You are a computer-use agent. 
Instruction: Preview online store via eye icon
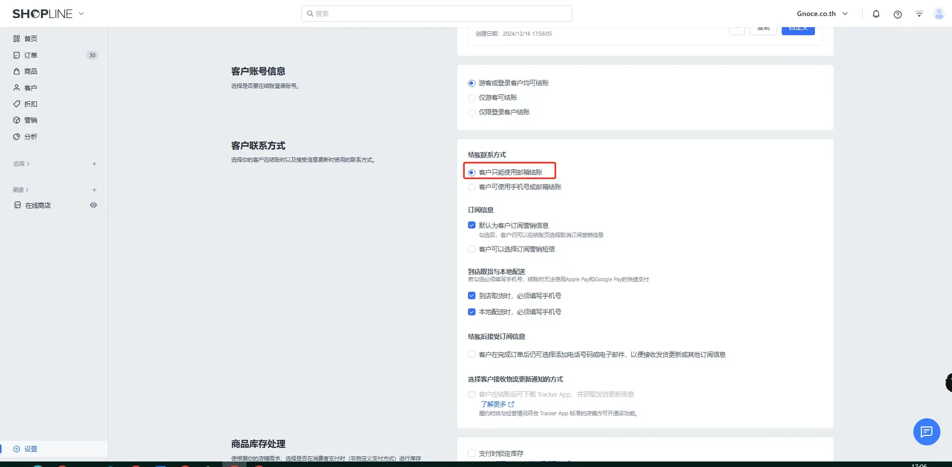(x=93, y=205)
